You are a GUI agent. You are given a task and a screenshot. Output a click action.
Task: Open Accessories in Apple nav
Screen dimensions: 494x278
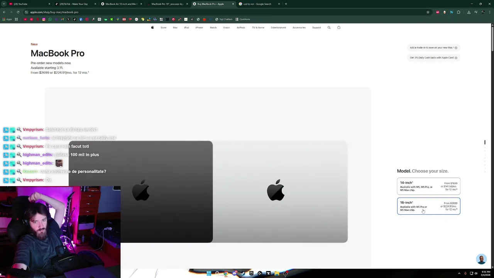(x=299, y=27)
